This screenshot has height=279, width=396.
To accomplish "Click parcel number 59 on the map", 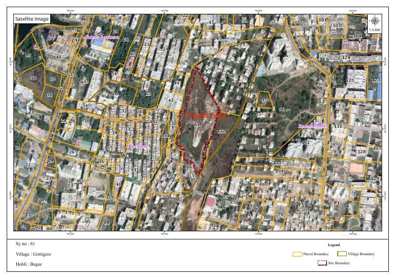I will [x=244, y=21].
